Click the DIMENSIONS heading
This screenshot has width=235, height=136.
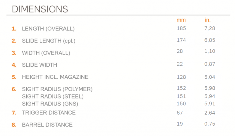point(40,9)
